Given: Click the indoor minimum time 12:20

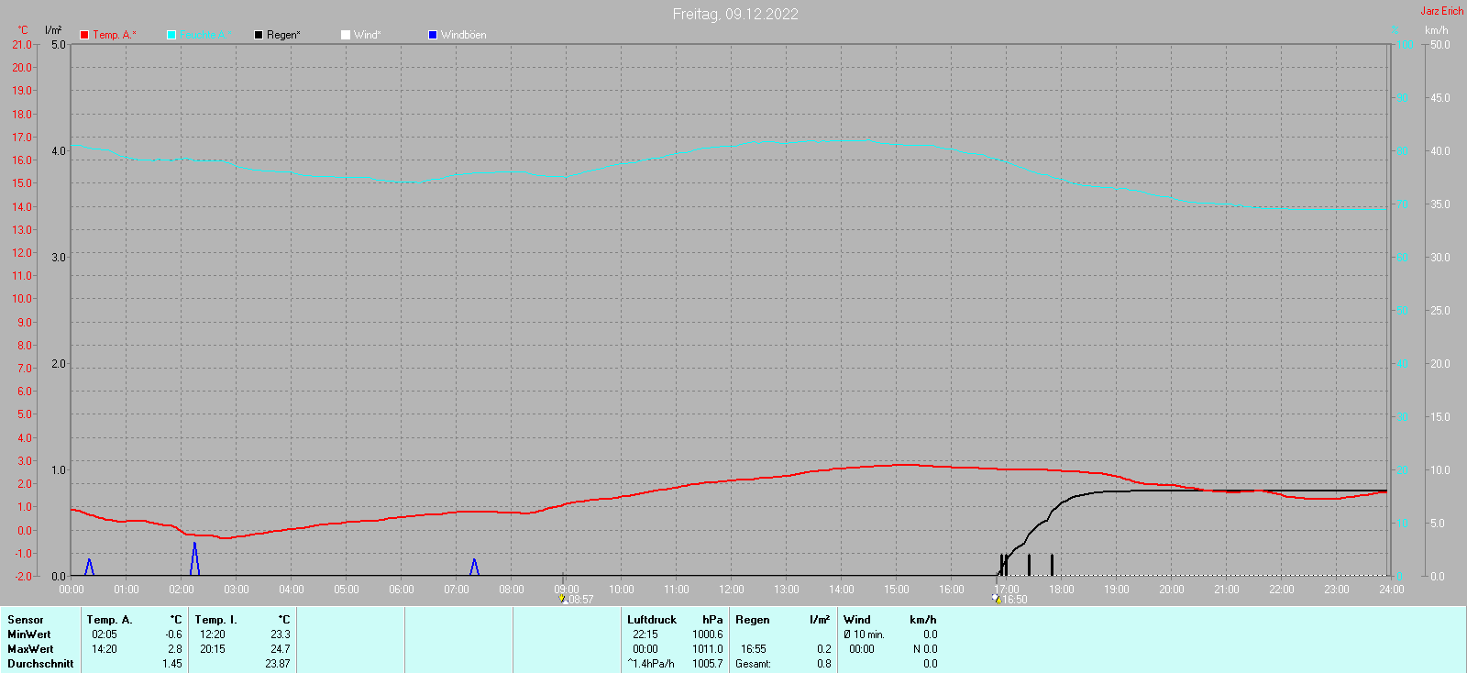Looking at the screenshot, I should (x=213, y=634).
